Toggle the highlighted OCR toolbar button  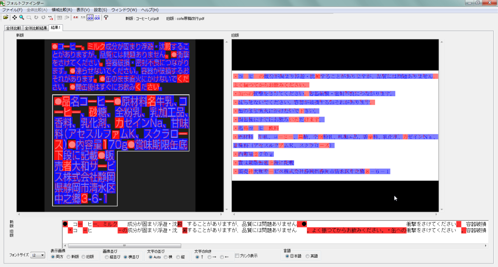(90, 17)
